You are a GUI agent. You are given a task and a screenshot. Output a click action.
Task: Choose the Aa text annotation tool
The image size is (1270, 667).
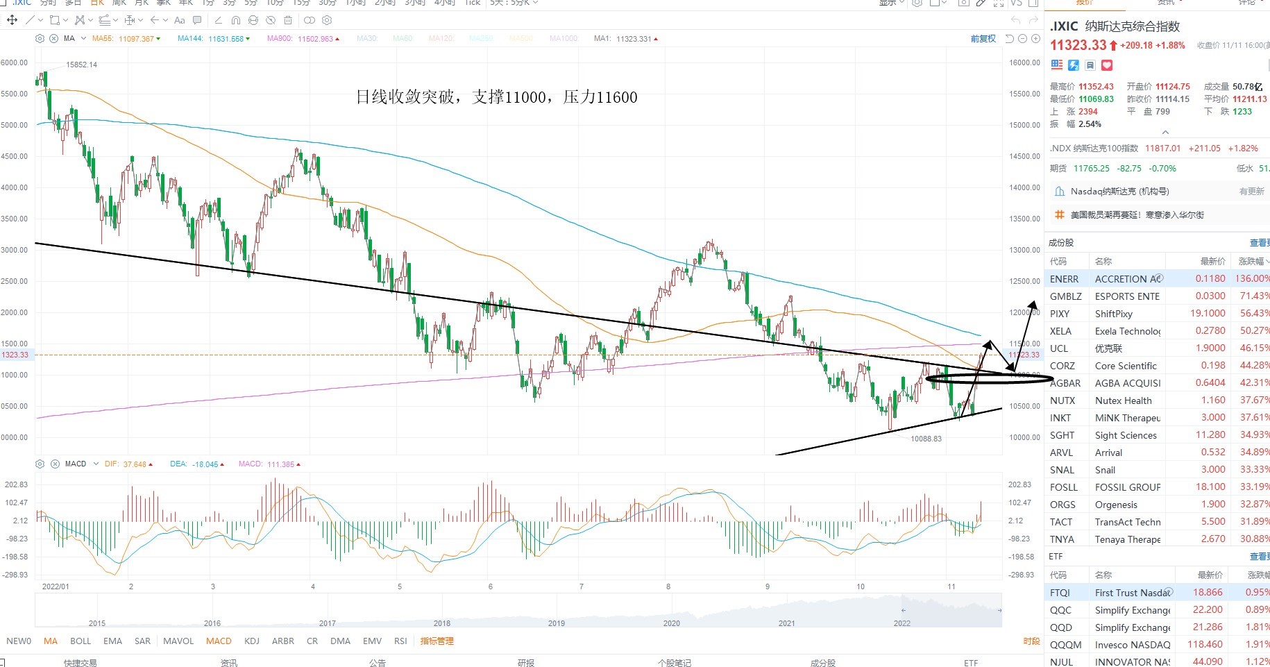(x=180, y=20)
